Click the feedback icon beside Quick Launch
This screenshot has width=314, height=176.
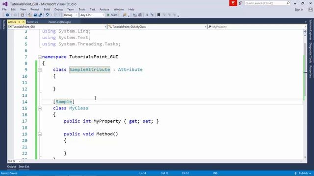[240, 3]
